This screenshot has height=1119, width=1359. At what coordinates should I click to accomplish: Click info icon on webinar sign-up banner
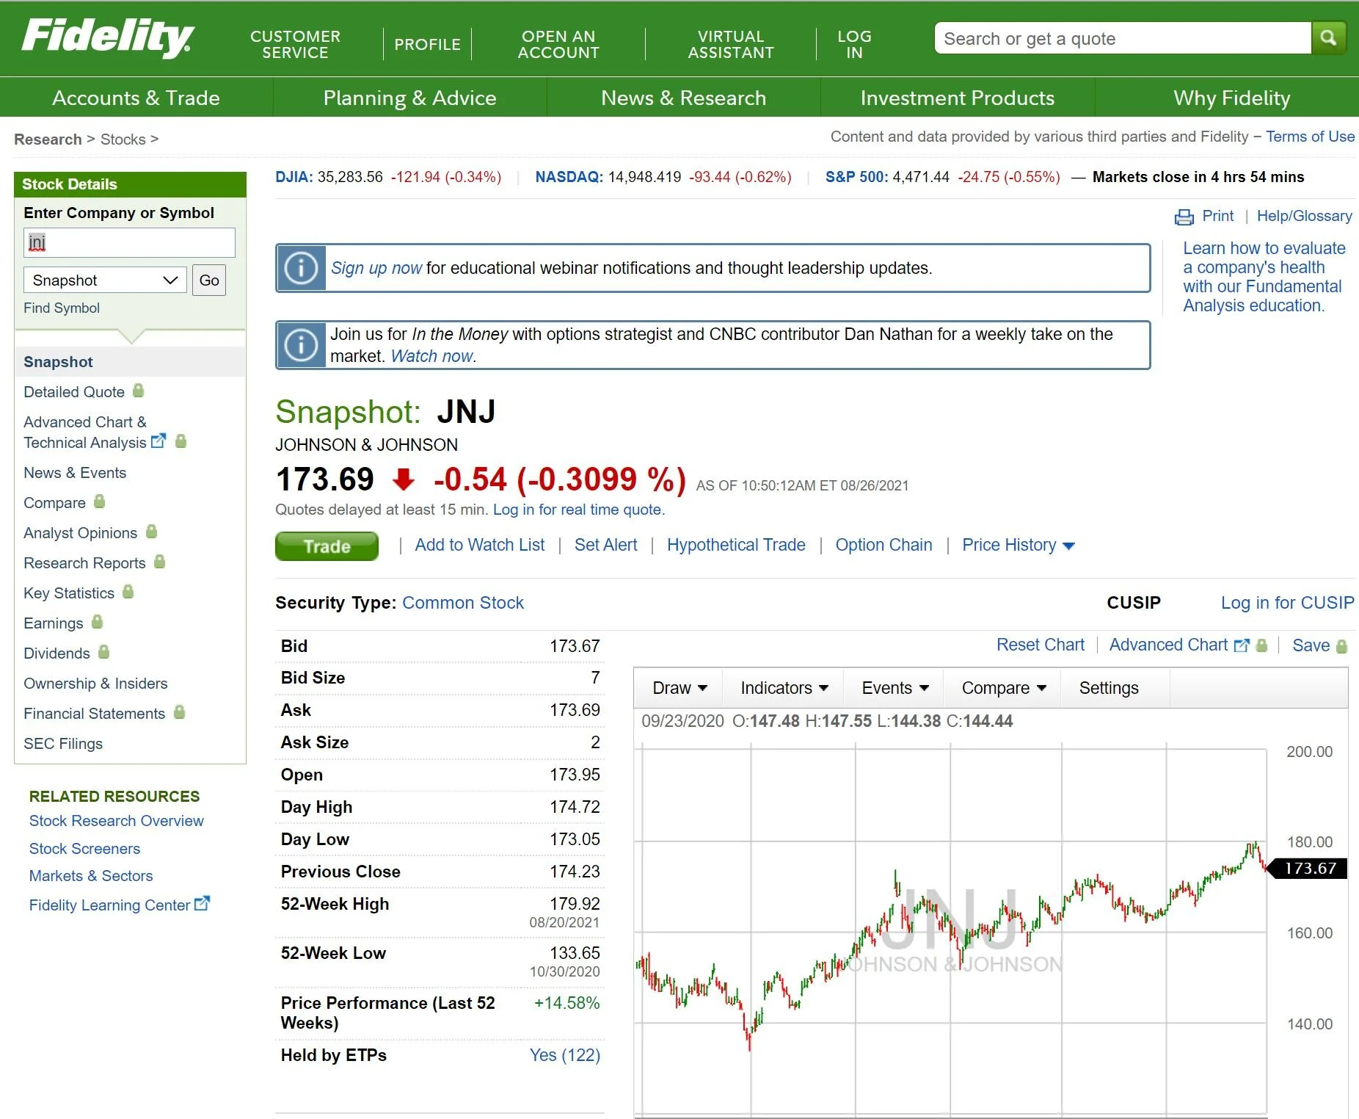tap(301, 268)
